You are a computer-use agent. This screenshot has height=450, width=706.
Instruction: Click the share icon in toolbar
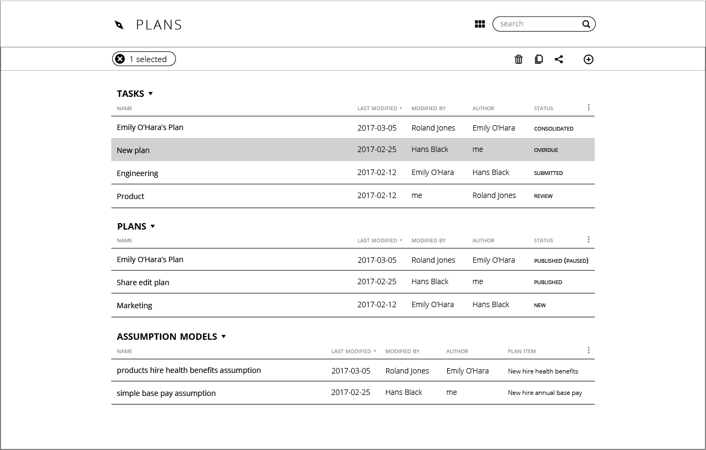(x=559, y=59)
